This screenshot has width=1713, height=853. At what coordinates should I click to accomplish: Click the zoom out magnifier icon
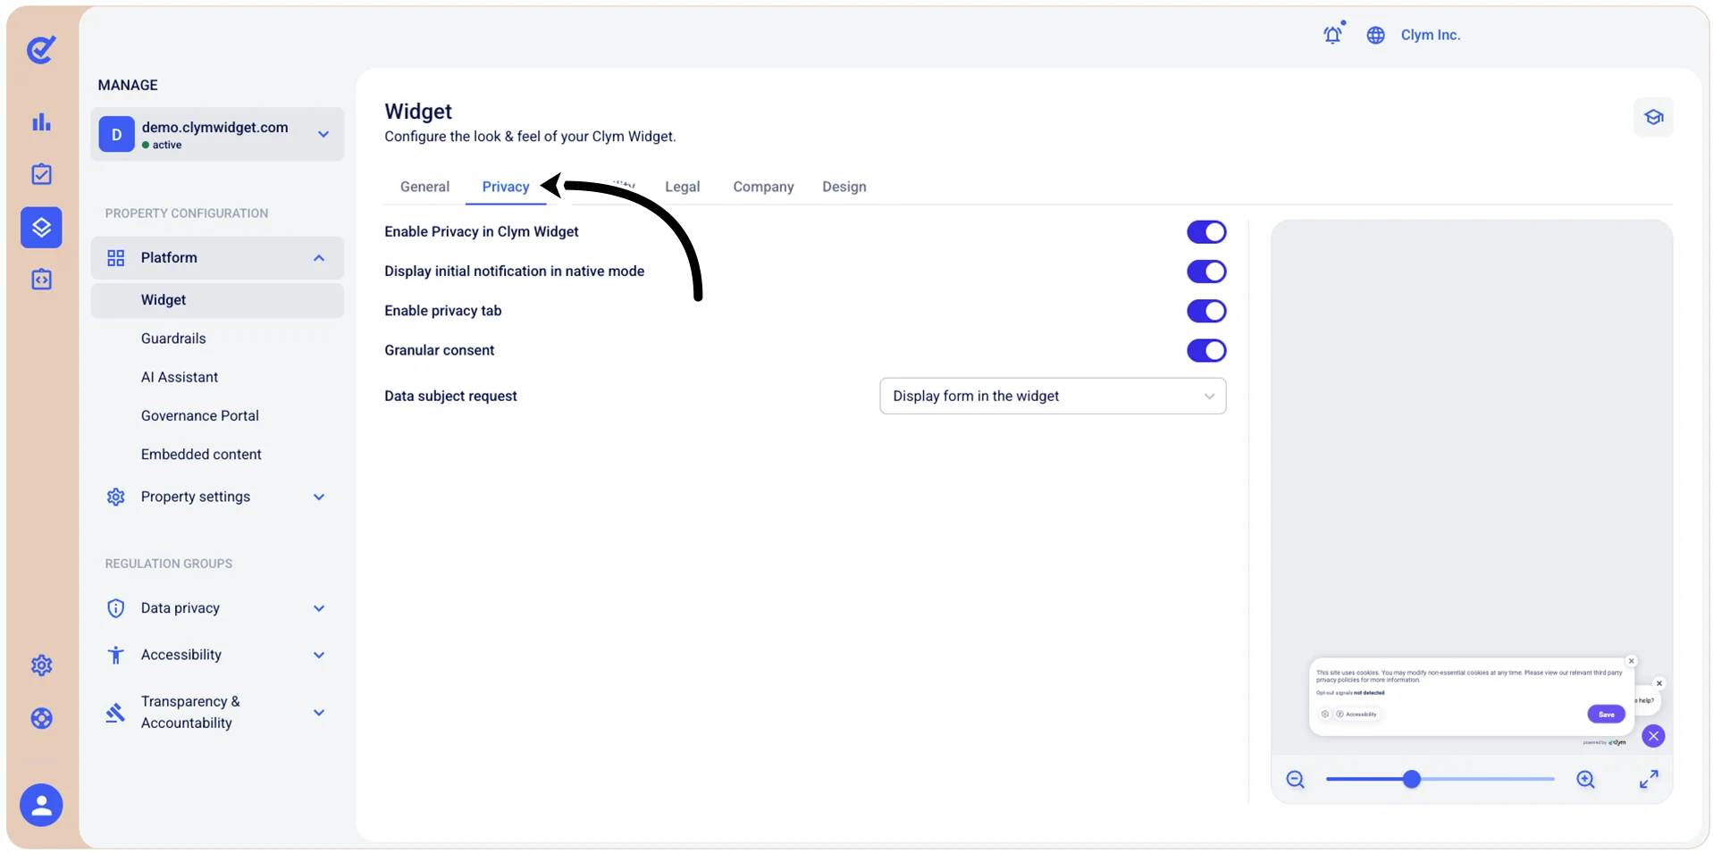[x=1295, y=780]
